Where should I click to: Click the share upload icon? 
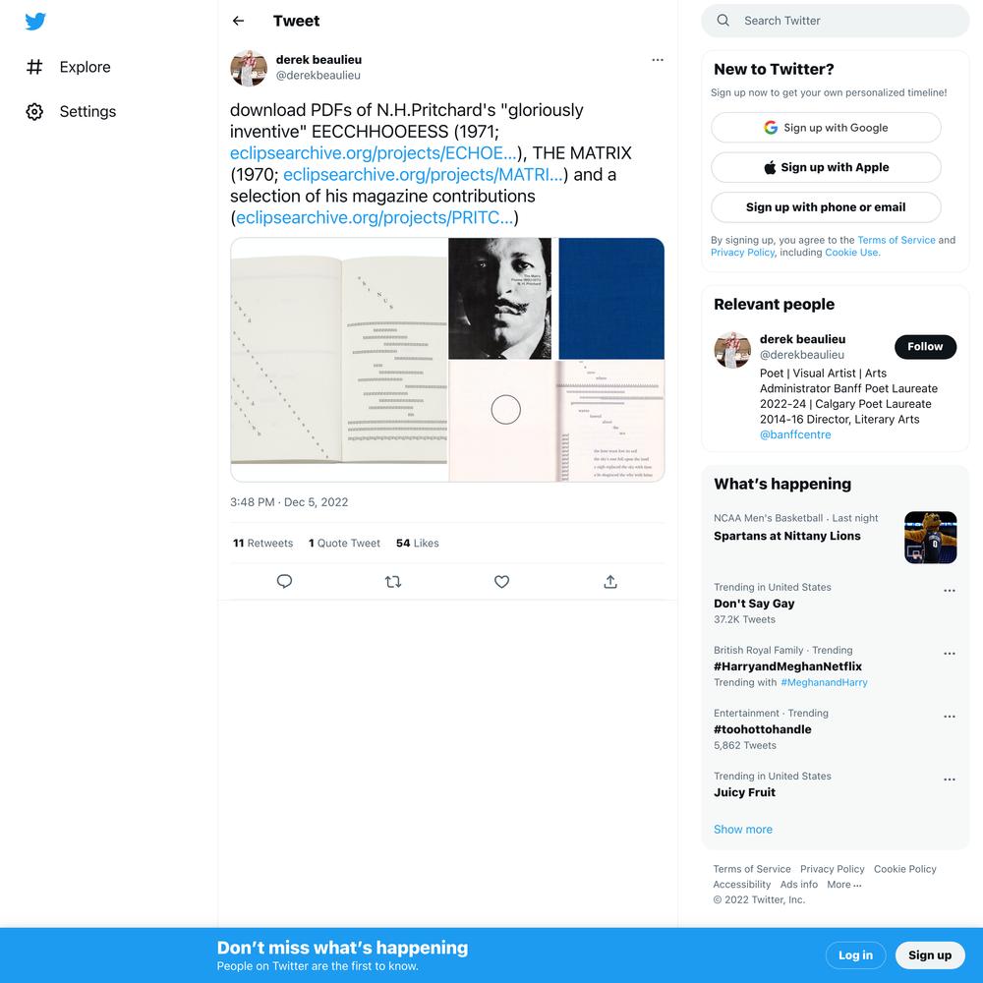[x=610, y=582]
